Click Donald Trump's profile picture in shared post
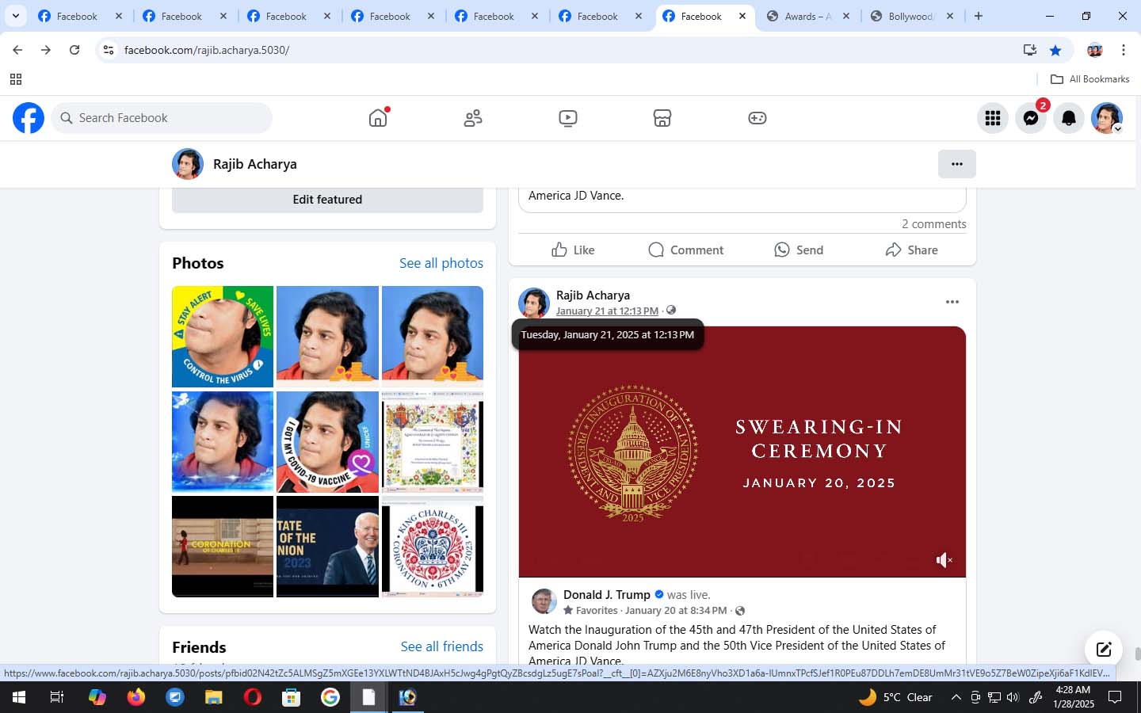The height and width of the screenshot is (713, 1141). pos(544,601)
